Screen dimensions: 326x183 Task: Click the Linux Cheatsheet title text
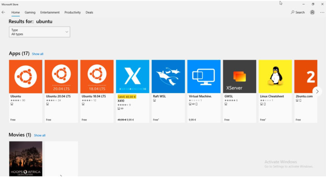click(x=272, y=96)
